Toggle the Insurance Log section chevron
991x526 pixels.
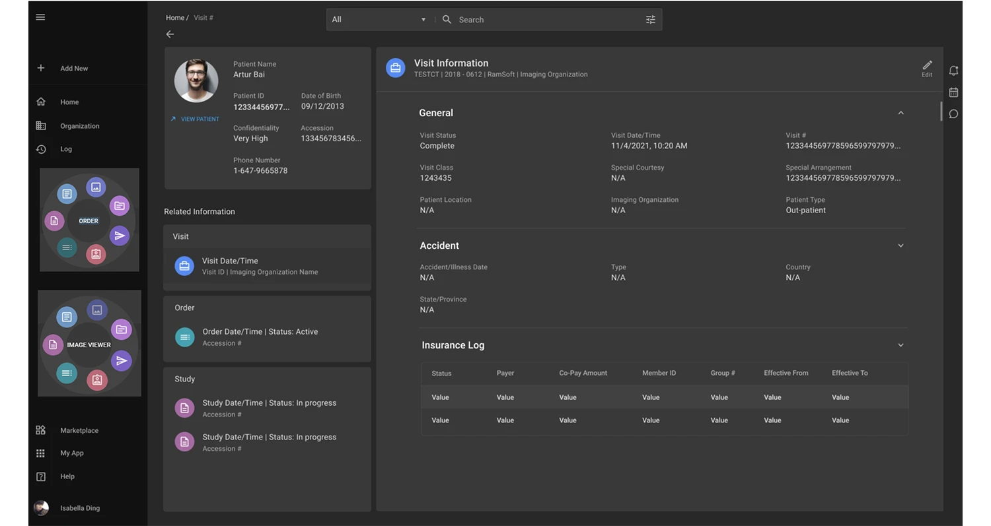(900, 345)
